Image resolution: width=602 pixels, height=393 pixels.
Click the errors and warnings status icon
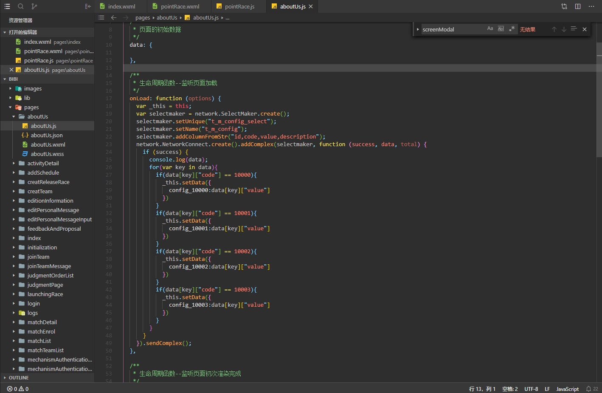click(x=18, y=389)
